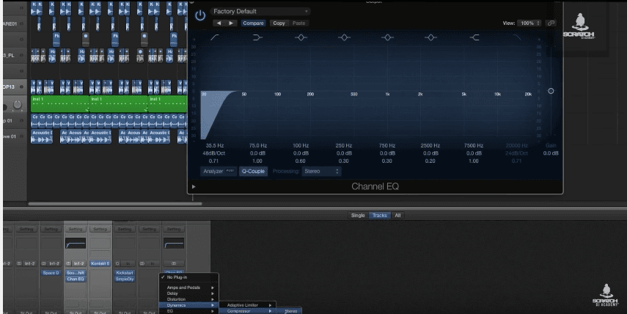
Task: Click the 48dB/Oct slope value
Action: coord(214,153)
